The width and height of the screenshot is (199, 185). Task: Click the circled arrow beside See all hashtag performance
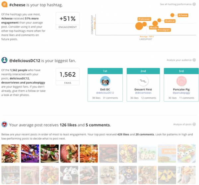click(194, 4)
